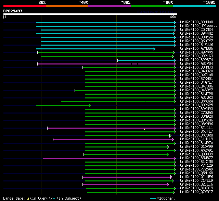This screenshot has height=201, width=219.
Task: Click the cyan 100char scale bar
Action: tap(153, 198)
